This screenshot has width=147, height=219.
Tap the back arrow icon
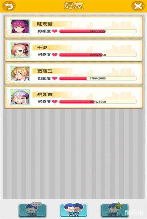point(9,6)
